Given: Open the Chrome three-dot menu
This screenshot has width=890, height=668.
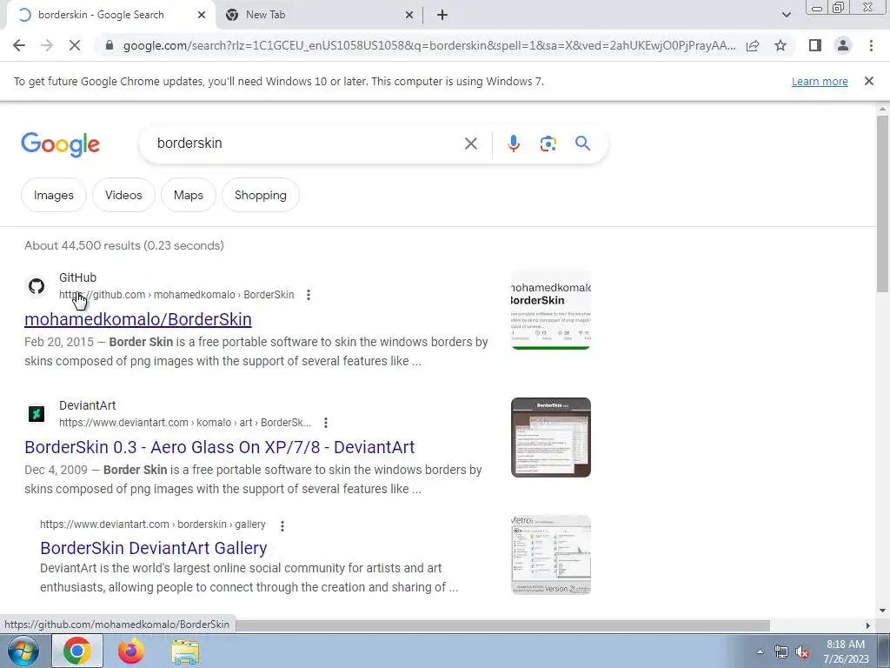Looking at the screenshot, I should (x=871, y=45).
